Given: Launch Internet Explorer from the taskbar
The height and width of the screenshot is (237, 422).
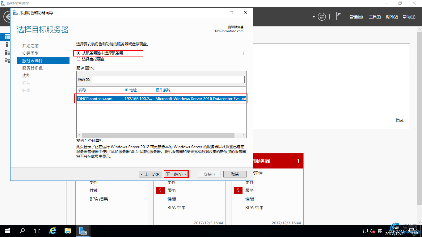Looking at the screenshot, I should tap(53, 231).
